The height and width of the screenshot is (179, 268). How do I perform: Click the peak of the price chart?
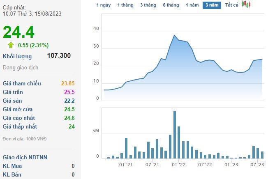tap(175, 35)
